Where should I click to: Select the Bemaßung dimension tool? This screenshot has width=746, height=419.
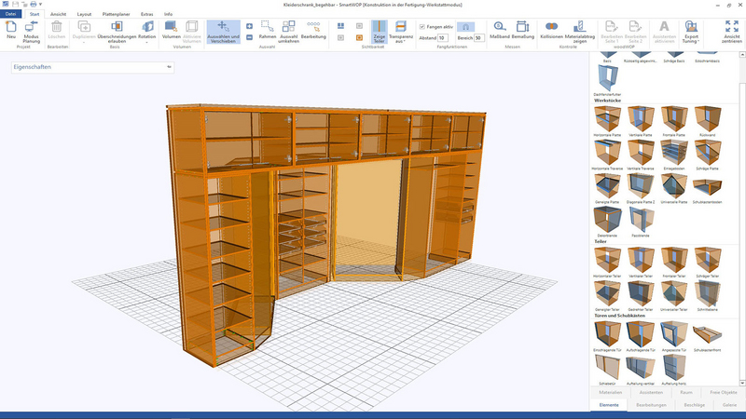point(523,31)
